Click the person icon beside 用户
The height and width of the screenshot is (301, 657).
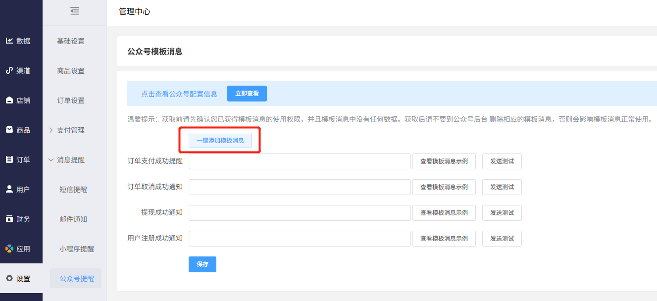(x=9, y=189)
